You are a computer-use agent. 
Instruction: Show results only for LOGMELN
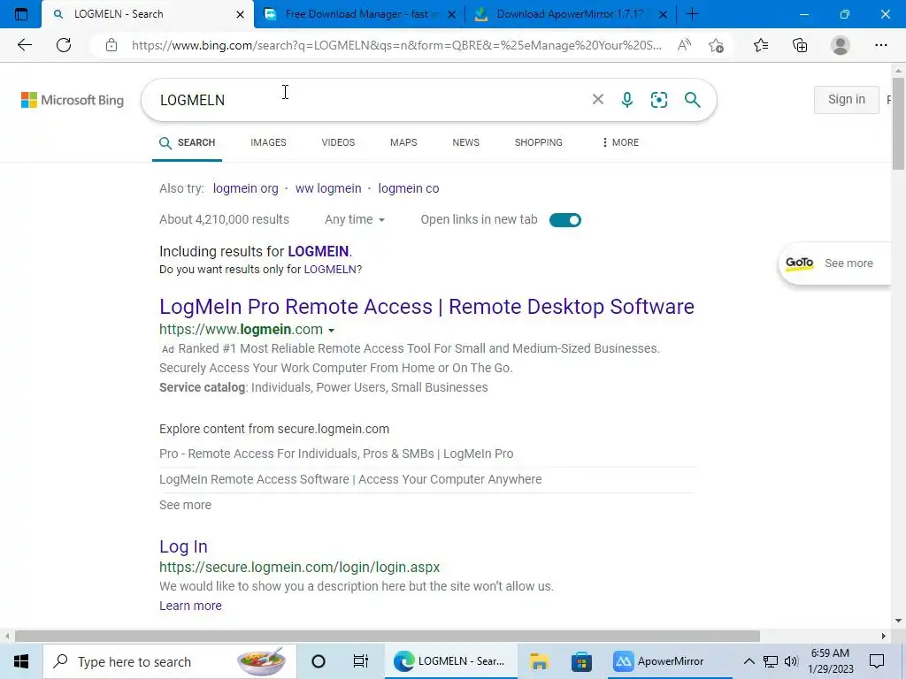click(330, 269)
